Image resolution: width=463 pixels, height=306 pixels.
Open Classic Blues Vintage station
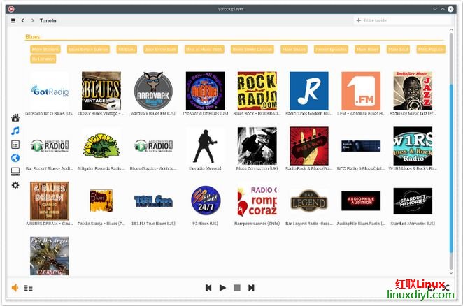pyautogui.click(x=101, y=91)
